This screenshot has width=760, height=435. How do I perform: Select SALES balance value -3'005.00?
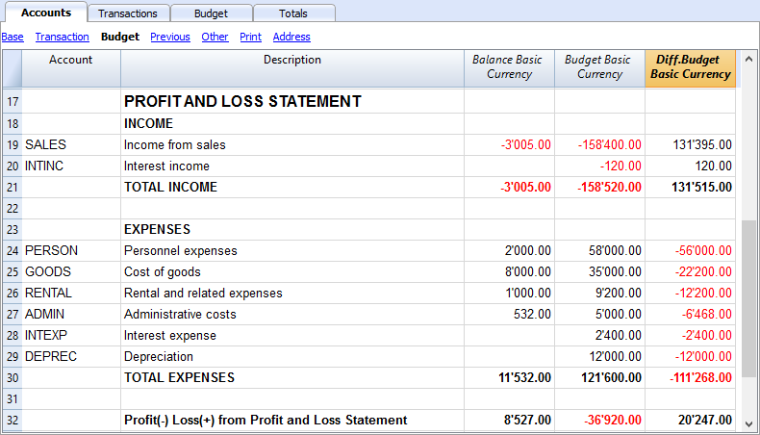509,145
